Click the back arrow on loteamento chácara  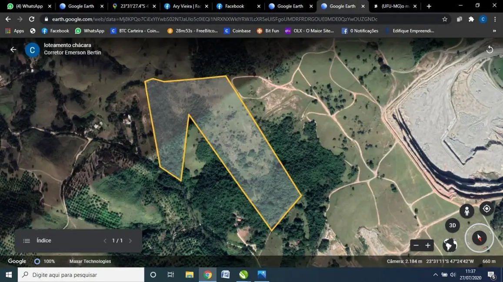[x=13, y=49]
